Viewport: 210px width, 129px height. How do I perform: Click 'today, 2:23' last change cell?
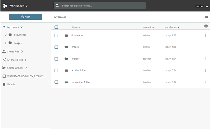point(170,35)
